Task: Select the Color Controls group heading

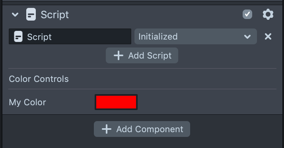Action: (x=39, y=79)
